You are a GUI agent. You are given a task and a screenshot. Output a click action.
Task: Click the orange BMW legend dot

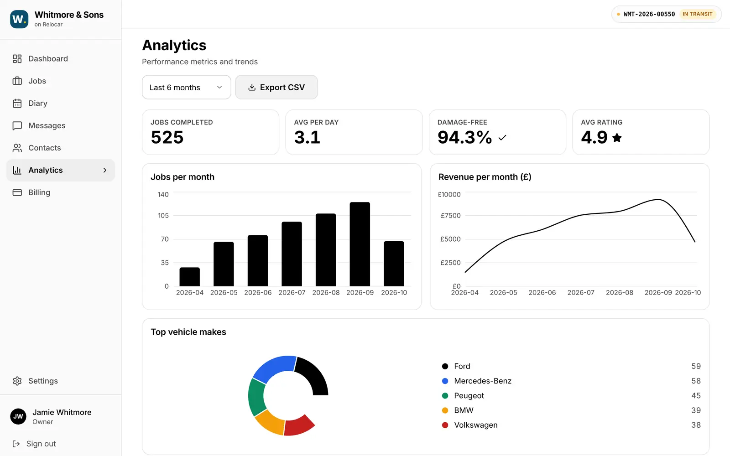(x=445, y=410)
